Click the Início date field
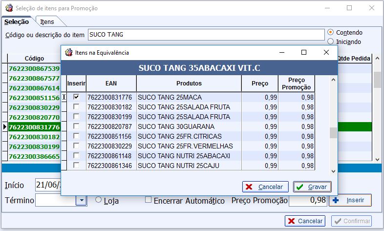Screen dimensions: 384x231 tap(48, 185)
